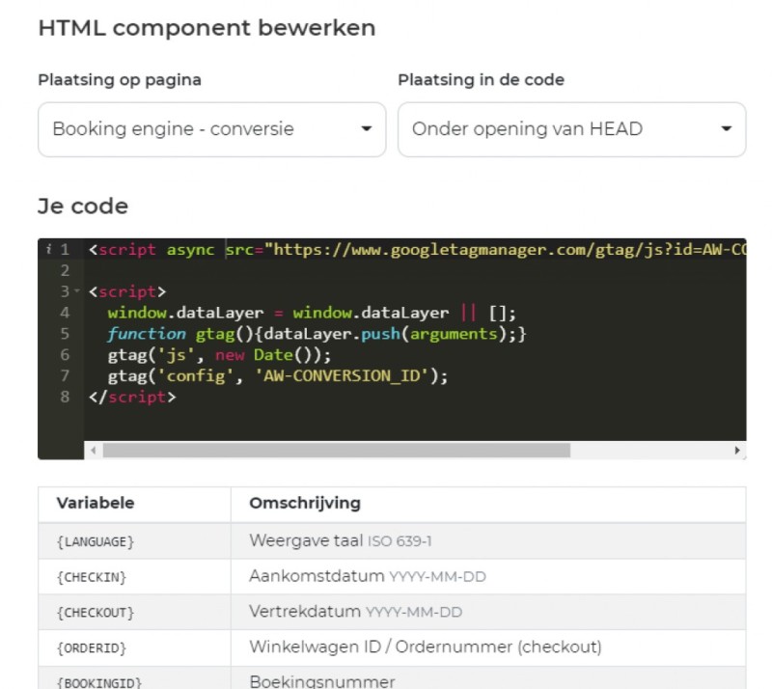The height and width of the screenshot is (689, 772).
Task: Click the left arrow of the code scrollbar
Action: [92, 451]
